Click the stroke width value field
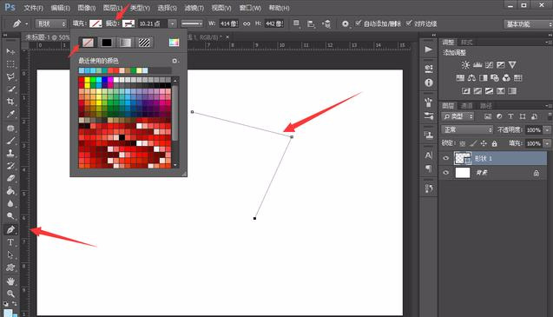This screenshot has width=553, height=317. [x=152, y=23]
